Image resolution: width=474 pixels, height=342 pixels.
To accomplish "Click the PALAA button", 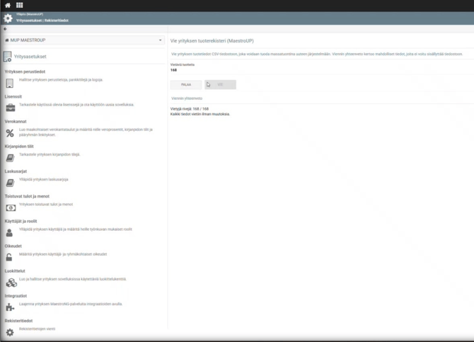I will [x=186, y=85].
